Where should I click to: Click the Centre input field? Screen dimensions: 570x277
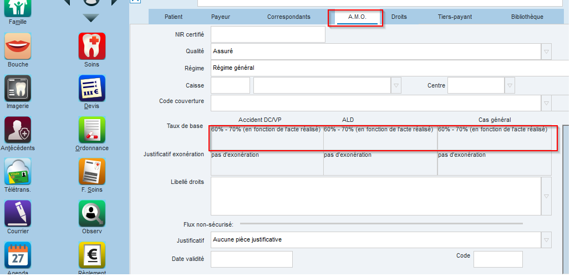[476, 86]
